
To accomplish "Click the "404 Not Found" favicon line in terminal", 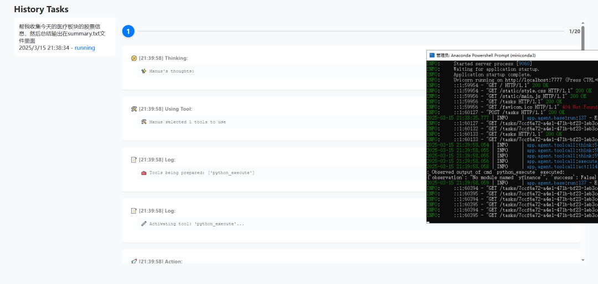I will click(512, 107).
